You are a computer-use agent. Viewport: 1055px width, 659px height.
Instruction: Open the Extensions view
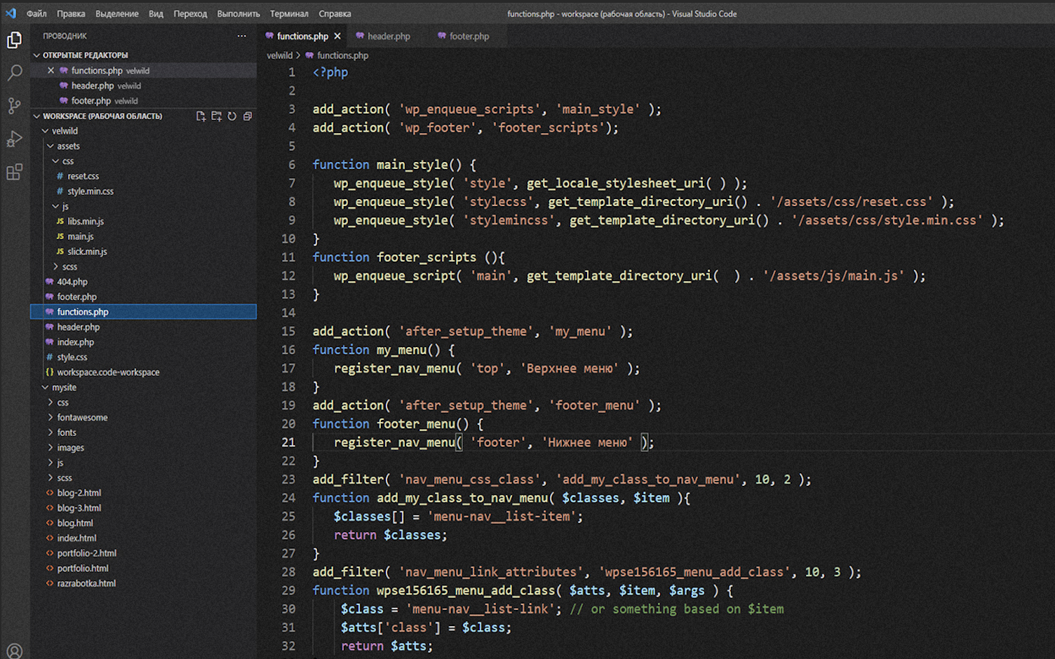coord(14,172)
